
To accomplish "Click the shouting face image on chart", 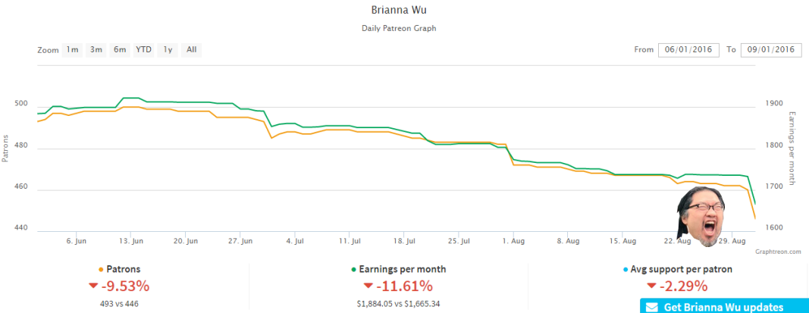I will pos(701,216).
